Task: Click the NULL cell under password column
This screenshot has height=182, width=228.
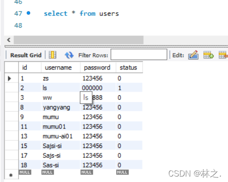Action: click(87, 172)
